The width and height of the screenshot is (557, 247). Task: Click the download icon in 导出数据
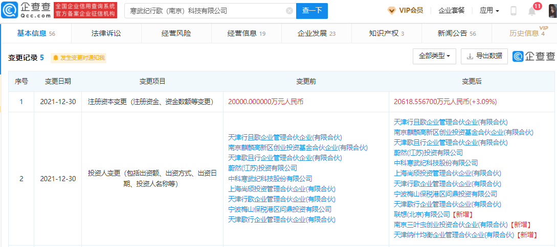[x=470, y=56]
